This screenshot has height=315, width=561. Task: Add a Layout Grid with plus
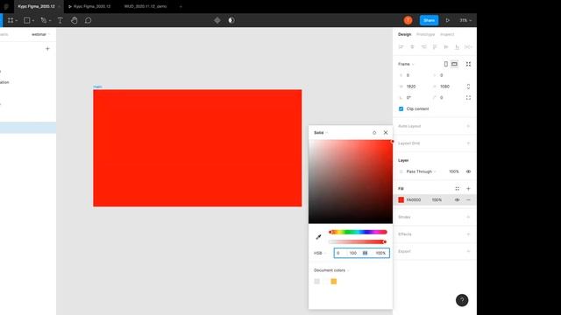468,143
